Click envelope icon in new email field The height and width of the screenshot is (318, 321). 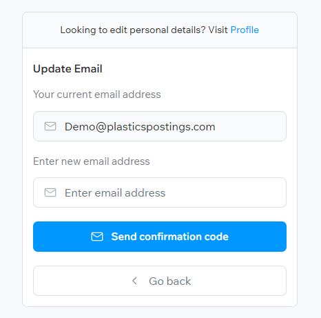(50, 192)
